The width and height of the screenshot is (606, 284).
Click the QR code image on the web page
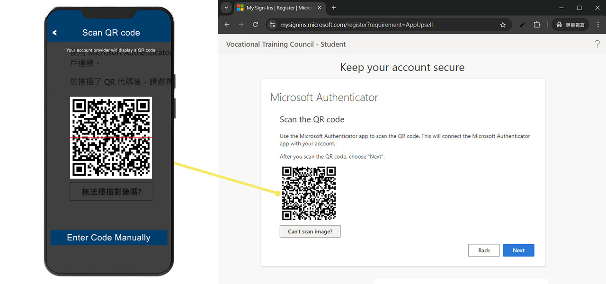[x=309, y=193]
